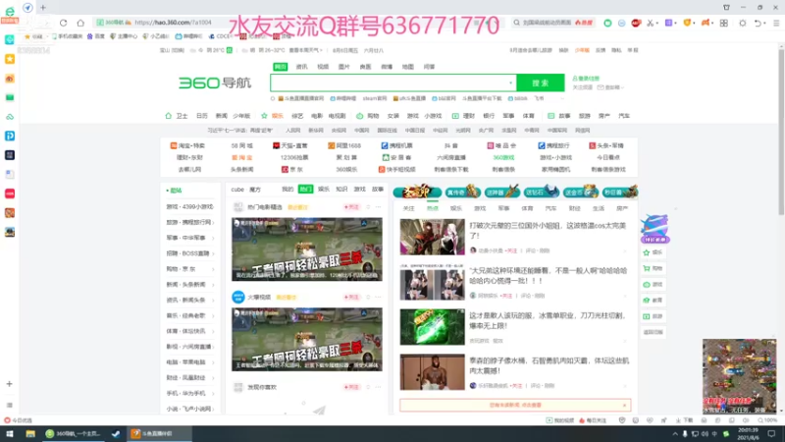Click the taskbar notification center icon
Image resolution: width=785 pixels, height=442 pixels.
(x=771, y=434)
